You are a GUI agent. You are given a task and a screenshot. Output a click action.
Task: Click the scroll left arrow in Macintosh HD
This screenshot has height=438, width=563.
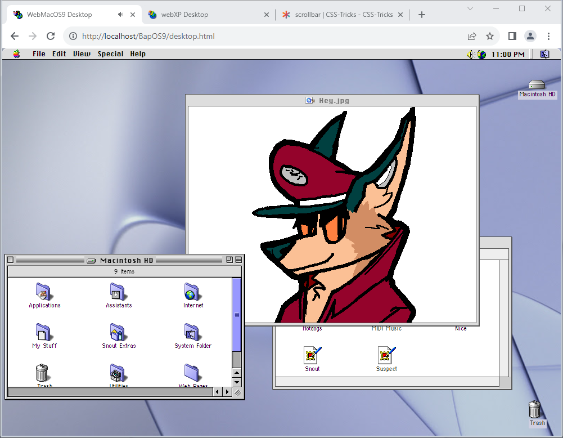tap(217, 392)
